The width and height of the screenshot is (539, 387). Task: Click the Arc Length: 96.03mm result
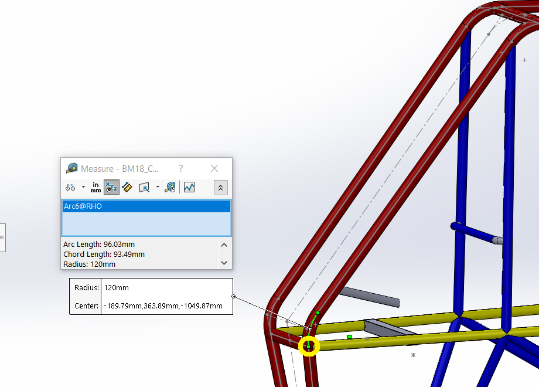pos(99,245)
